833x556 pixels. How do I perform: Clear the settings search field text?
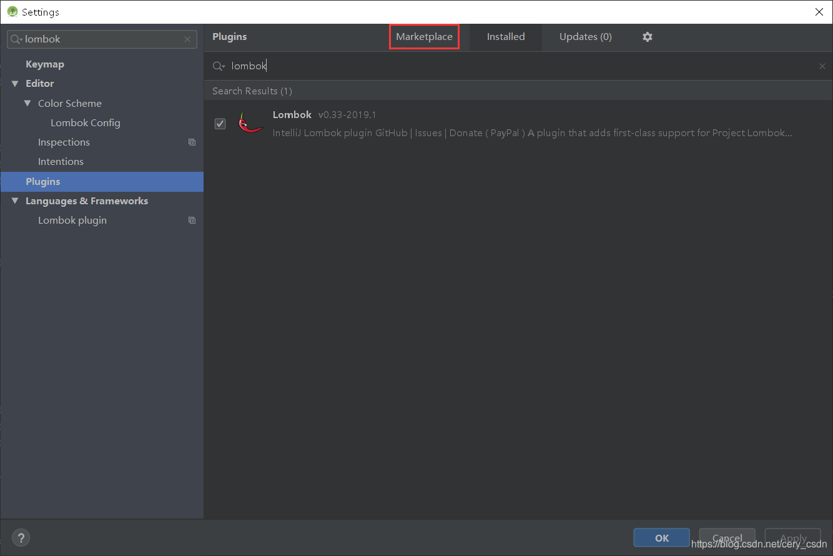tap(187, 39)
